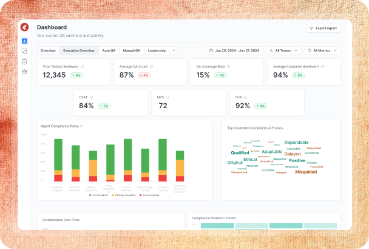This screenshot has width=369, height=249.
Task: Click info icon beside CSAT
Action: (x=92, y=97)
